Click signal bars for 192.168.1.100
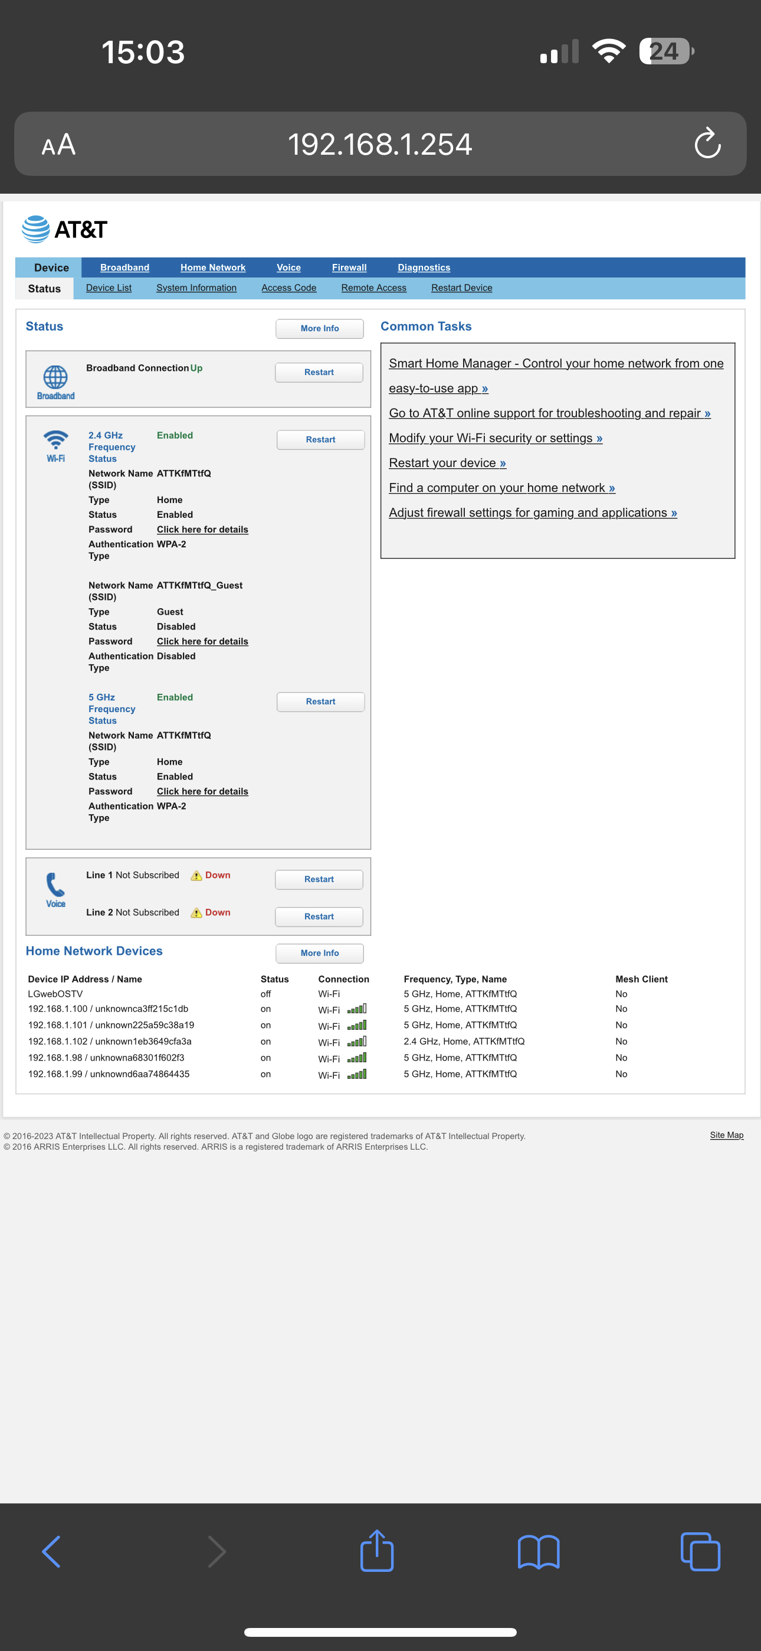 tap(357, 1009)
